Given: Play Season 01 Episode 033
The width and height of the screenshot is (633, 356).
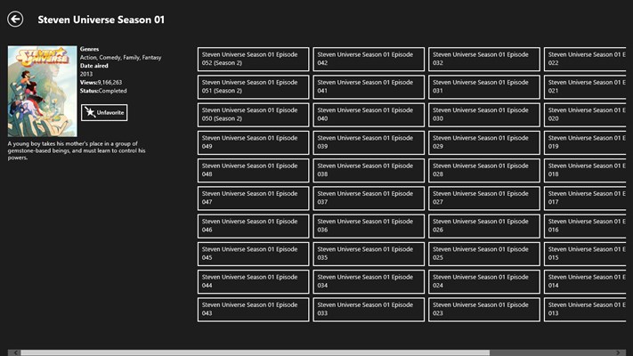Looking at the screenshot, I should (x=369, y=310).
